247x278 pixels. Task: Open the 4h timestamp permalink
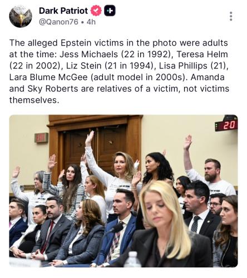[x=91, y=22]
